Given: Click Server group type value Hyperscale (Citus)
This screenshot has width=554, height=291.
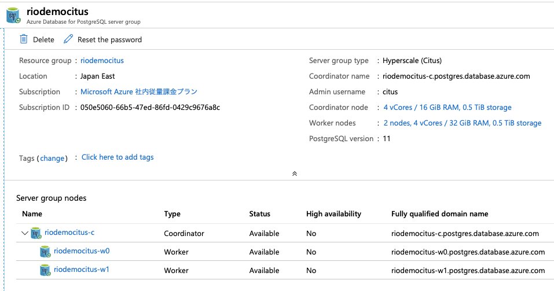Looking at the screenshot, I should (x=412, y=61).
